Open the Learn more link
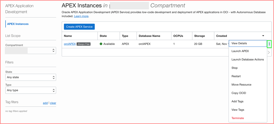Viewport: 274px width, 124px height. (81, 16)
